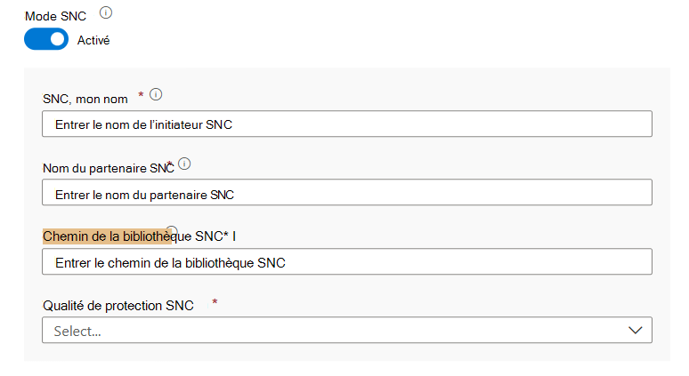The width and height of the screenshot is (689, 376).
Task: Focus the SNC library path input field
Action: (346, 262)
